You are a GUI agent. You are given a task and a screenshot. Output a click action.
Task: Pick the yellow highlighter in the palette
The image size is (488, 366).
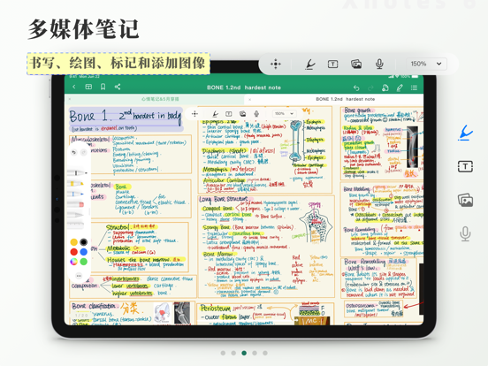[77, 183]
